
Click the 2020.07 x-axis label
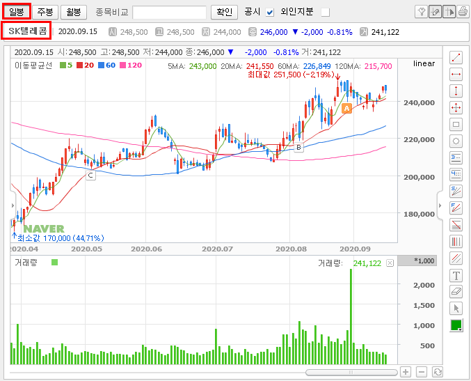pos(217,249)
